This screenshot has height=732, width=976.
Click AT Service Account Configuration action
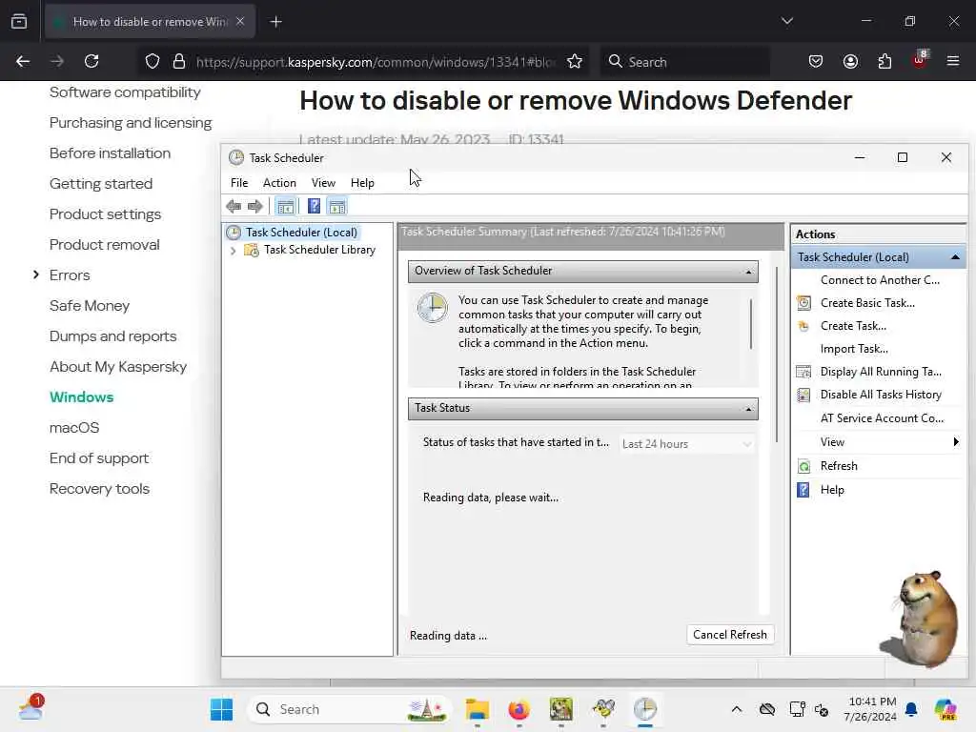(882, 418)
